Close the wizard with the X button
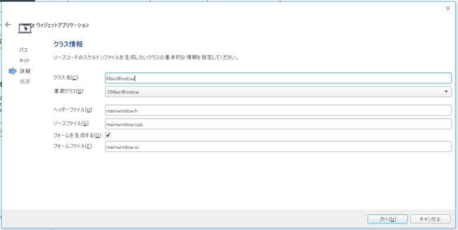This screenshot has height=230, width=458. point(448,8)
